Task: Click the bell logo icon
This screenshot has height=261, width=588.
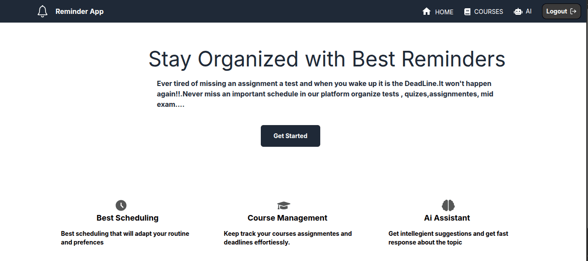Action: pyautogui.click(x=43, y=11)
